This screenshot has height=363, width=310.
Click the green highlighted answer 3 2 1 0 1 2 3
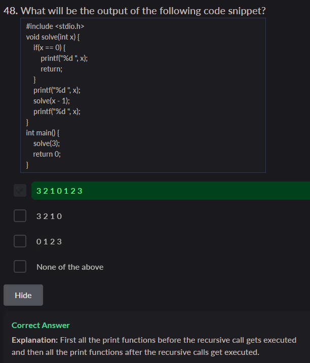(x=60, y=191)
